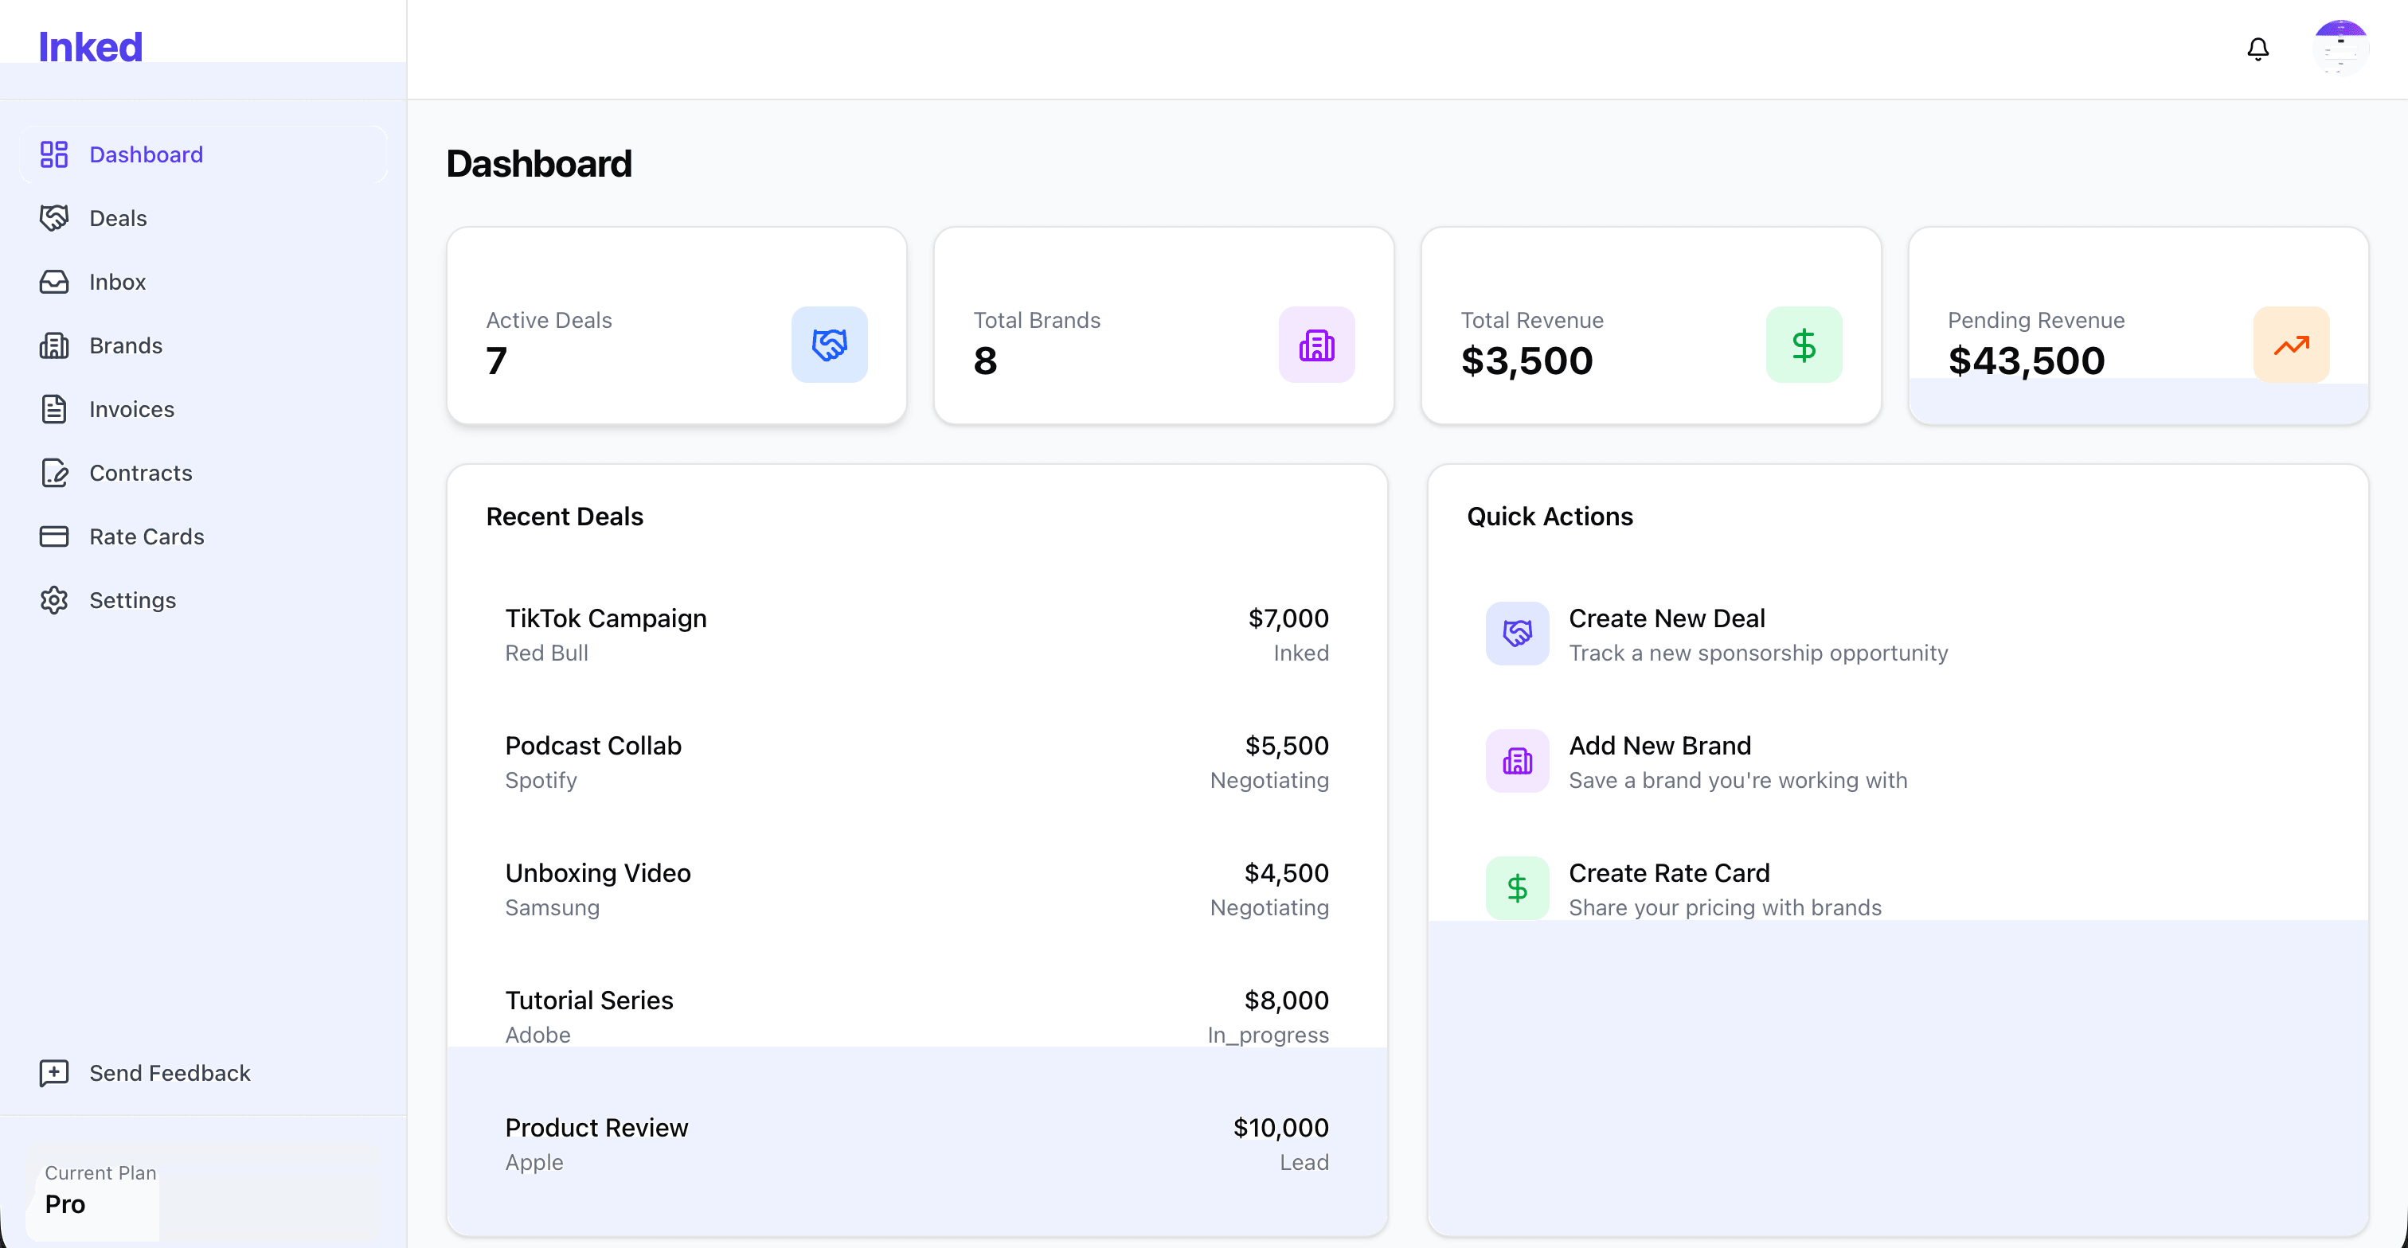Select the Create Rate Card dollar icon
Screen dimensions: 2408x1248
tap(1516, 887)
